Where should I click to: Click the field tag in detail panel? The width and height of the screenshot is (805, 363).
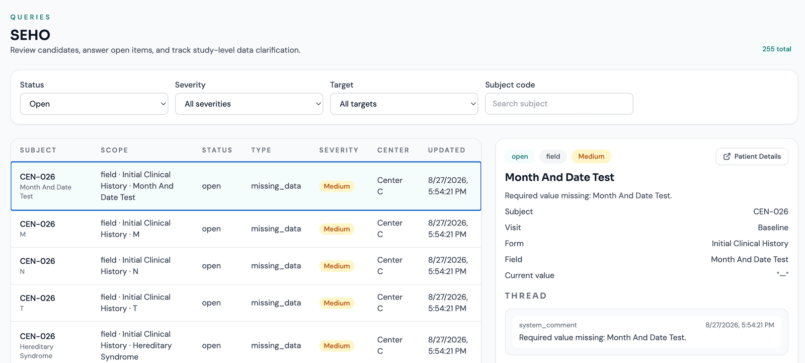pyautogui.click(x=553, y=157)
